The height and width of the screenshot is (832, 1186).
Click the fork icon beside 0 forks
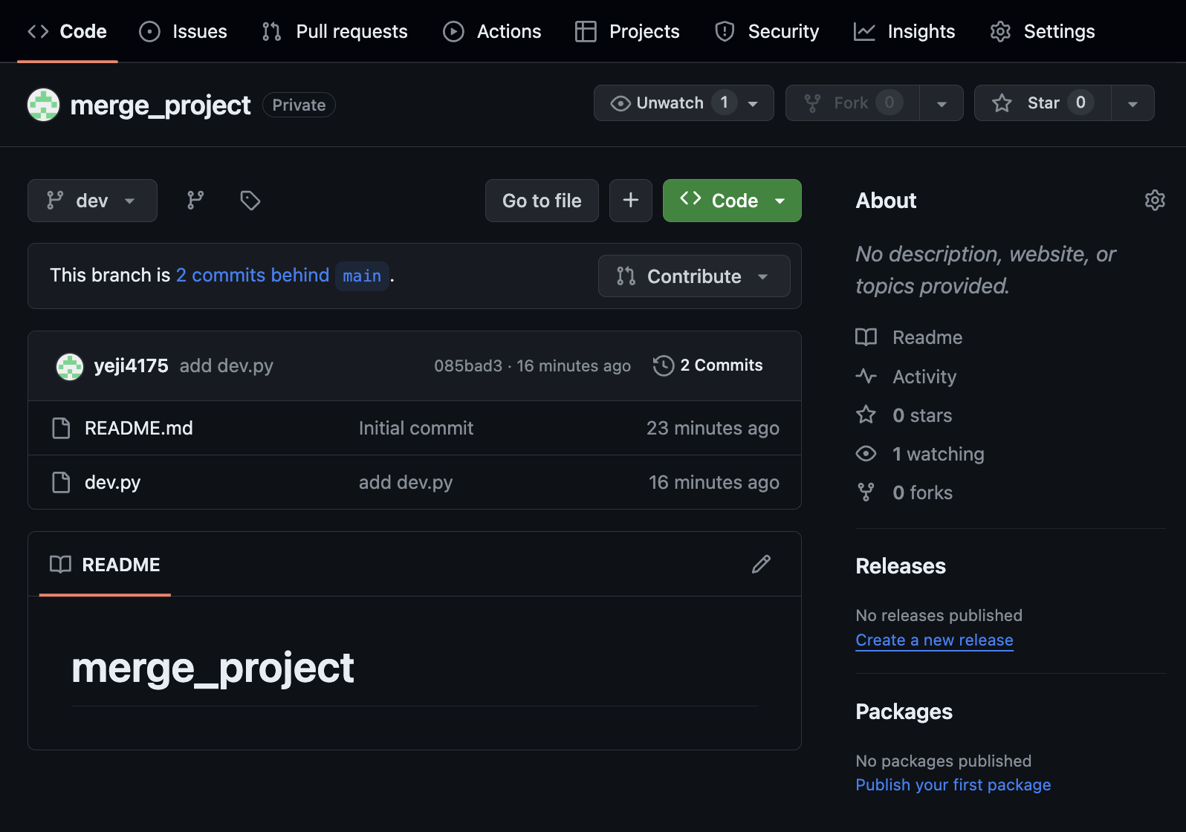tap(866, 492)
